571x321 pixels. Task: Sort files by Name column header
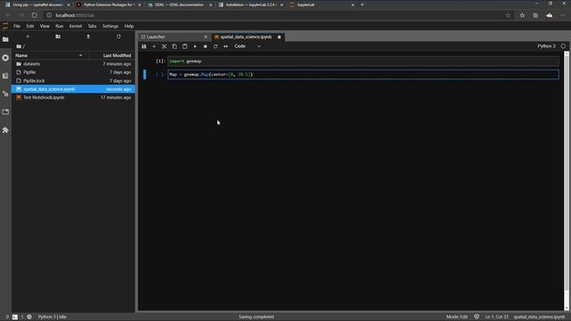[x=49, y=55]
